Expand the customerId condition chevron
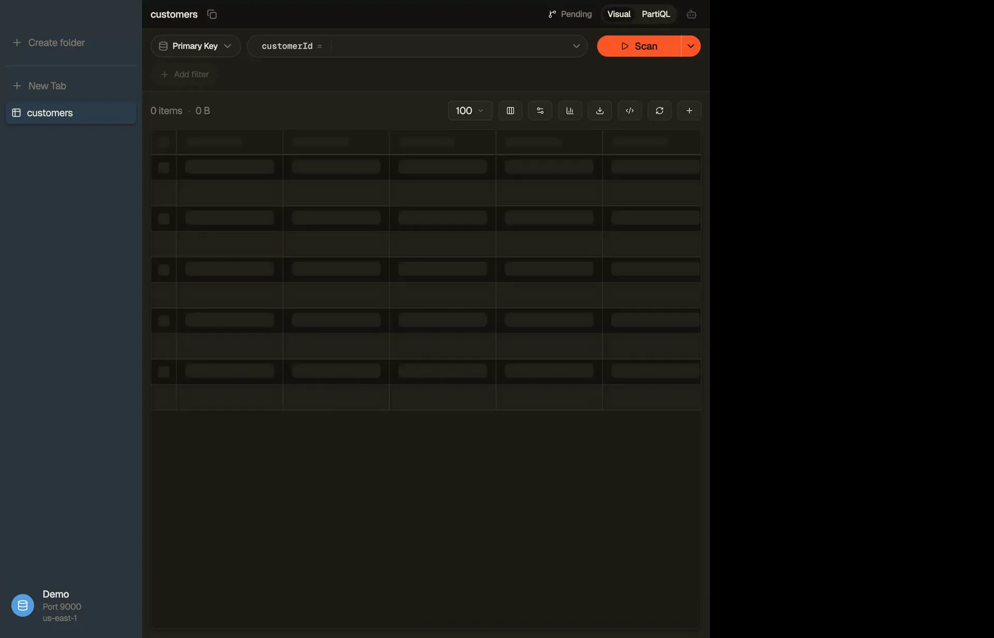Image resolution: width=994 pixels, height=638 pixels. coord(576,46)
